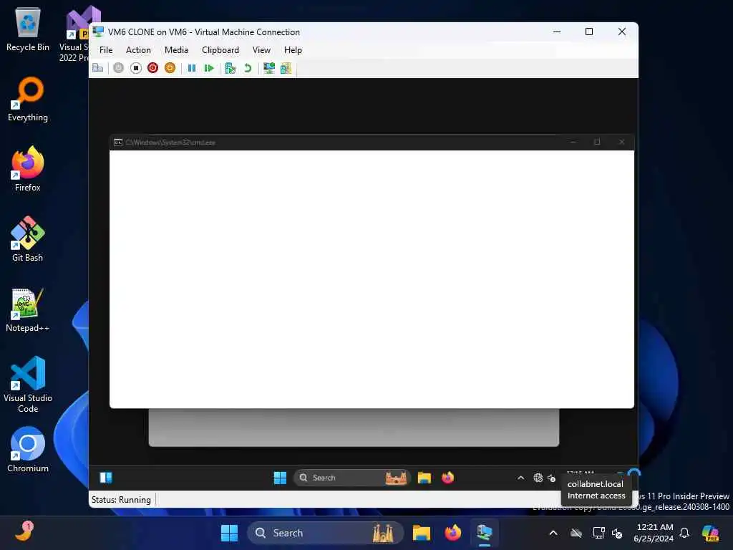The height and width of the screenshot is (550, 733).
Task: Maximize the cmd.exe window inside the VM
Action: click(597, 143)
